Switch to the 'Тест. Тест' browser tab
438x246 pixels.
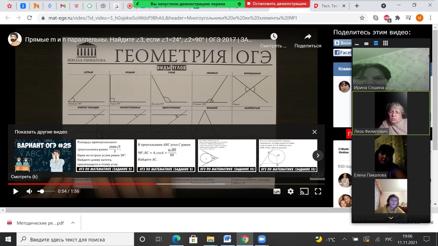[x=330, y=6]
